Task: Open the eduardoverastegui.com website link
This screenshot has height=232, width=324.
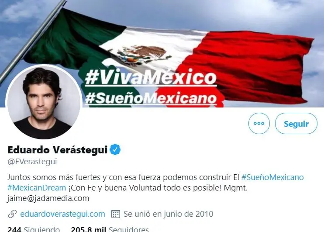Action: pos(62,214)
